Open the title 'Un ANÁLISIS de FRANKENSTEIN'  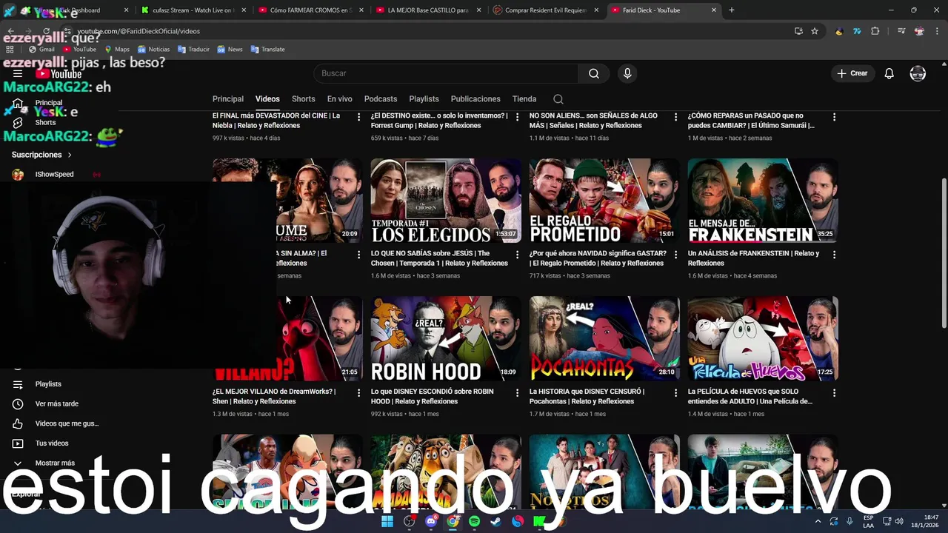[753, 258]
